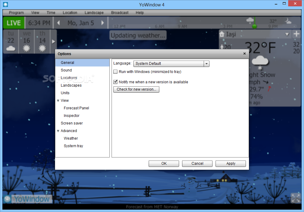
Task: Click the Iași location name
Action: point(231,34)
